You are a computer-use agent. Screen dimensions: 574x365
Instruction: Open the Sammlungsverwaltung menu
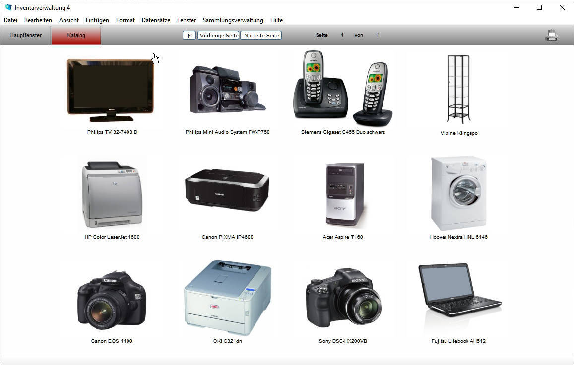(x=233, y=20)
